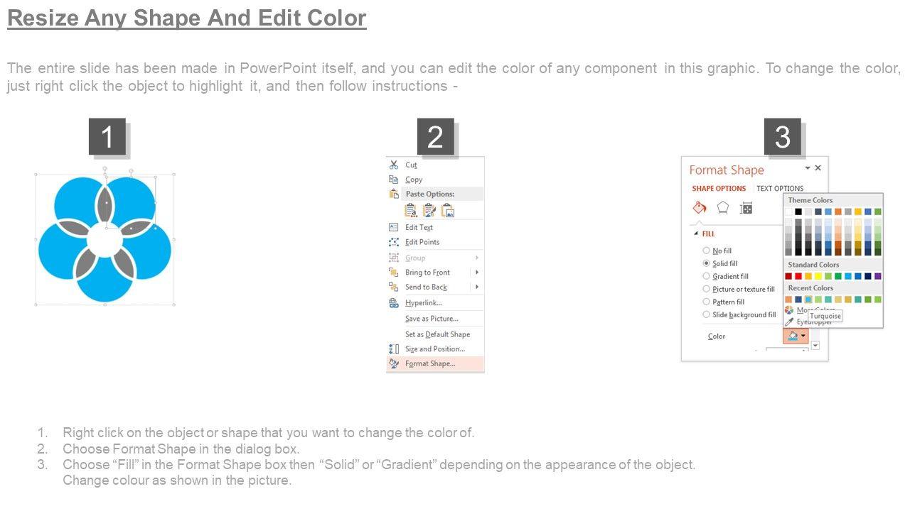Expand the Bring to Front submenu arrow
Image resolution: width=910 pixels, height=511 pixels.
pyautogui.click(x=476, y=273)
